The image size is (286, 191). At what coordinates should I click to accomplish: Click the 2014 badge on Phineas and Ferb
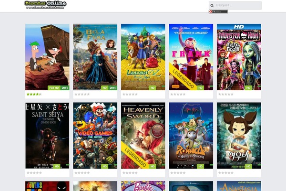pos(65,88)
